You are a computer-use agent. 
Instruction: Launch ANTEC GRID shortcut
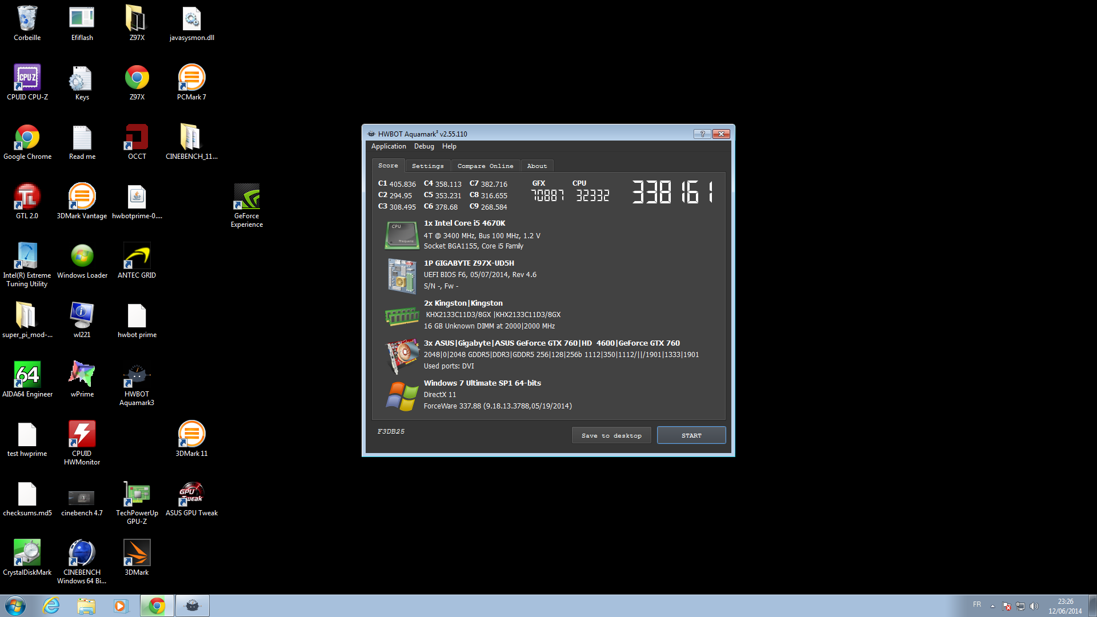[x=137, y=261]
